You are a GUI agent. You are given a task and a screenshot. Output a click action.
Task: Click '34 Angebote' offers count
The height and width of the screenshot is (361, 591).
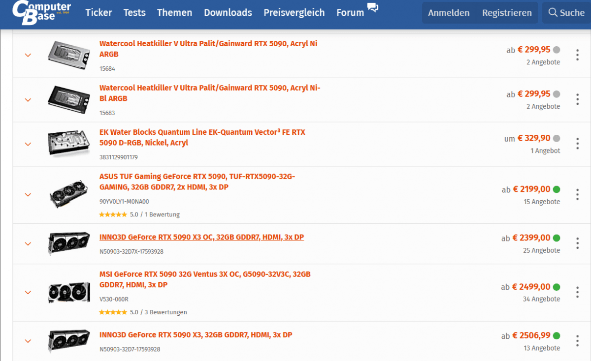[x=541, y=299]
